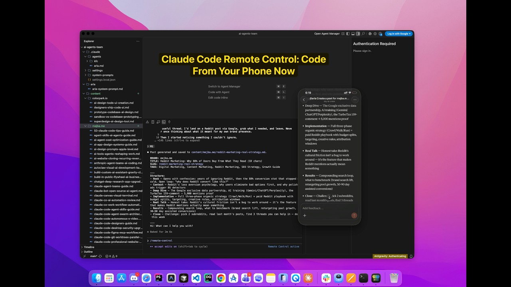The image size is (511, 287).
Task: Open the account icon with badge
Action: [x=380, y=34]
